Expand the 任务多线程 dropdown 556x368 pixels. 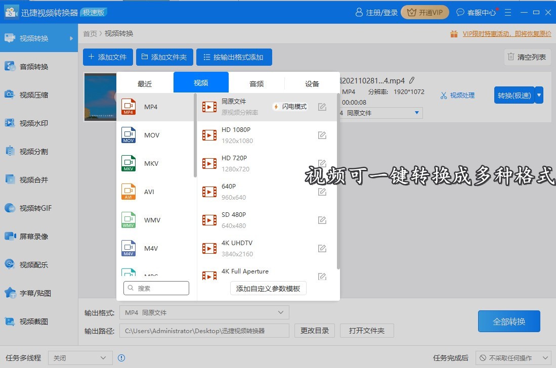point(80,358)
